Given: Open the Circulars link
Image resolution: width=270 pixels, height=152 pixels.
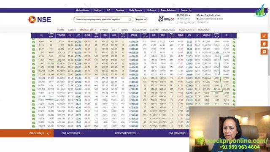Looking at the screenshot, I should point(120,10).
